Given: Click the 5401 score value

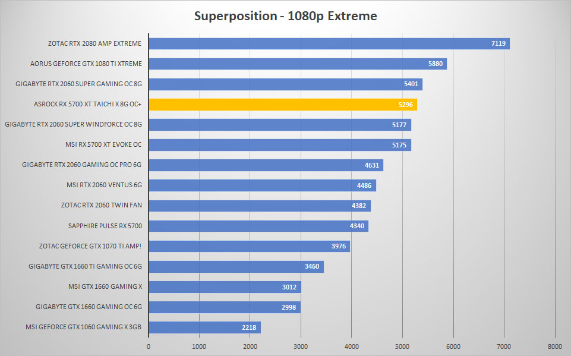Looking at the screenshot, I should pos(411,84).
